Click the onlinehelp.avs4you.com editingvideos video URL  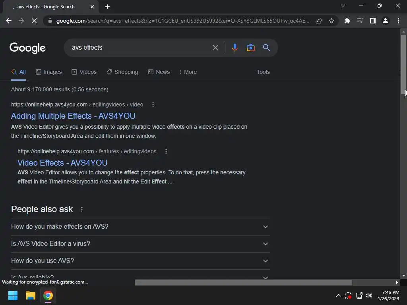77,104
